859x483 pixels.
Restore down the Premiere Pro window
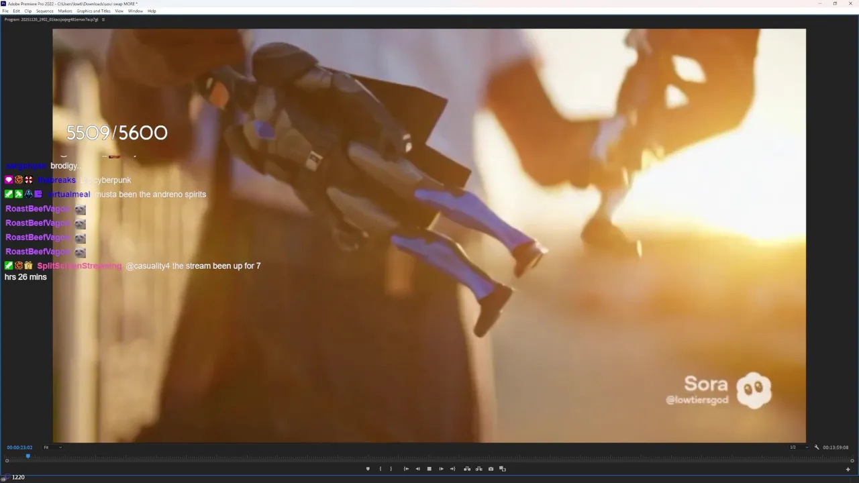pos(835,3)
